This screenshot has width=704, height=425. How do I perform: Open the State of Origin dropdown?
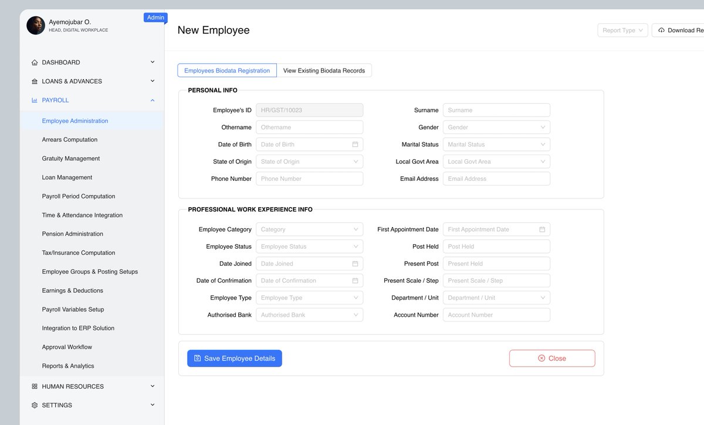[309, 162]
